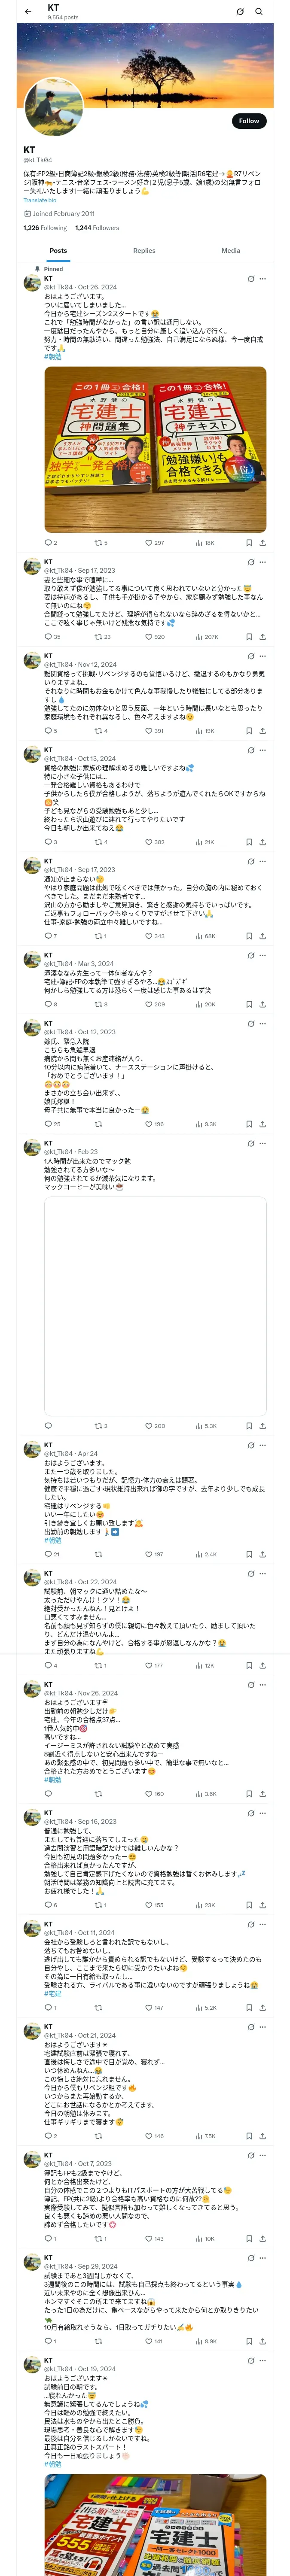Open search from KT's profile header
The image size is (290, 2576).
[259, 12]
